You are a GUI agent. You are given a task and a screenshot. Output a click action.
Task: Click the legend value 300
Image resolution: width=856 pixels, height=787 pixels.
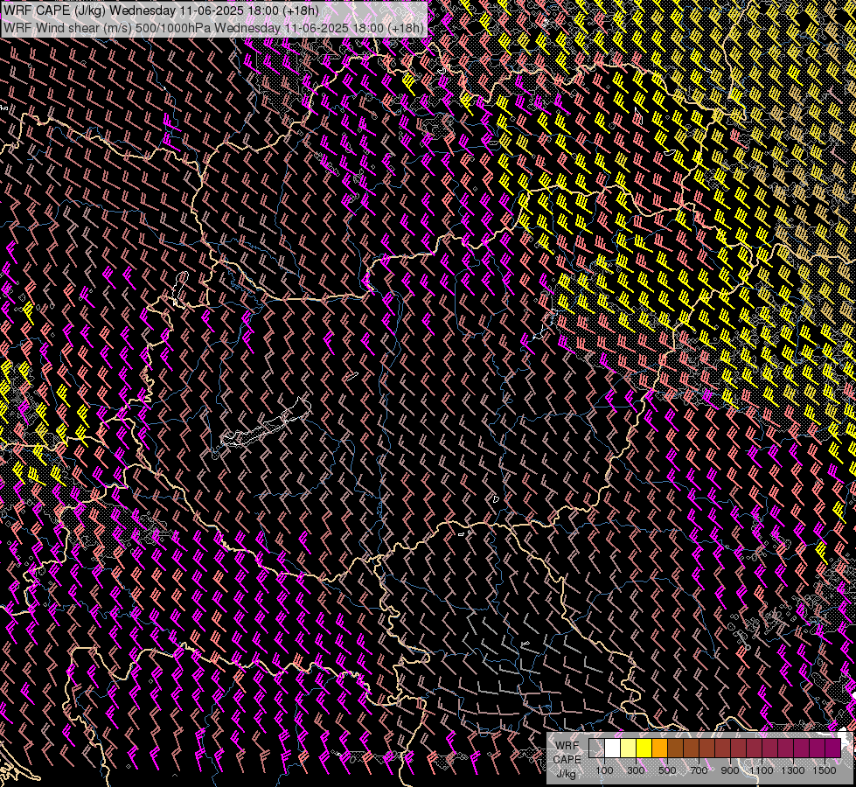click(x=636, y=770)
